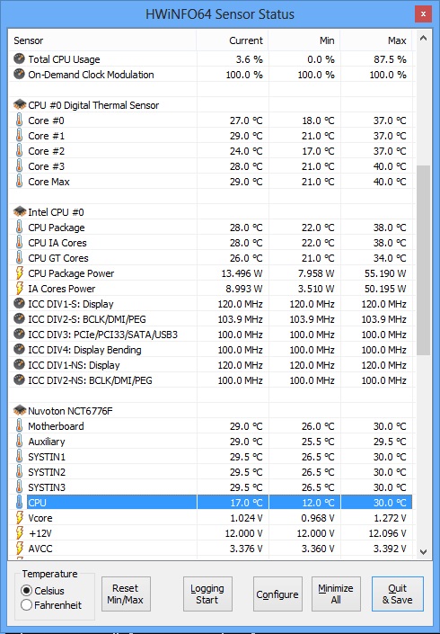Click the 12.096 V max +12V value
The image size is (440, 634).
click(388, 533)
